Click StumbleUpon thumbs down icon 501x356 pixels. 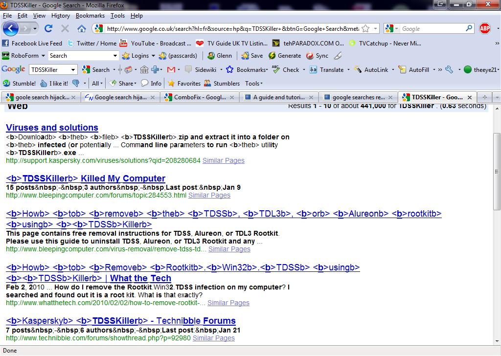tap(76, 83)
